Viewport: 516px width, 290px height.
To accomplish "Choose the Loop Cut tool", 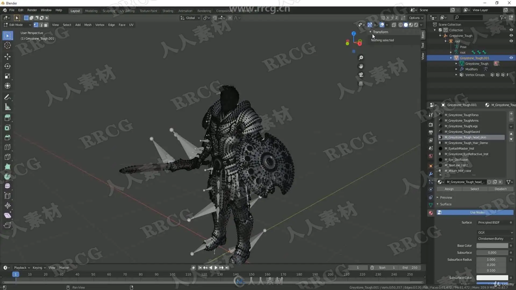I will click(x=8, y=147).
